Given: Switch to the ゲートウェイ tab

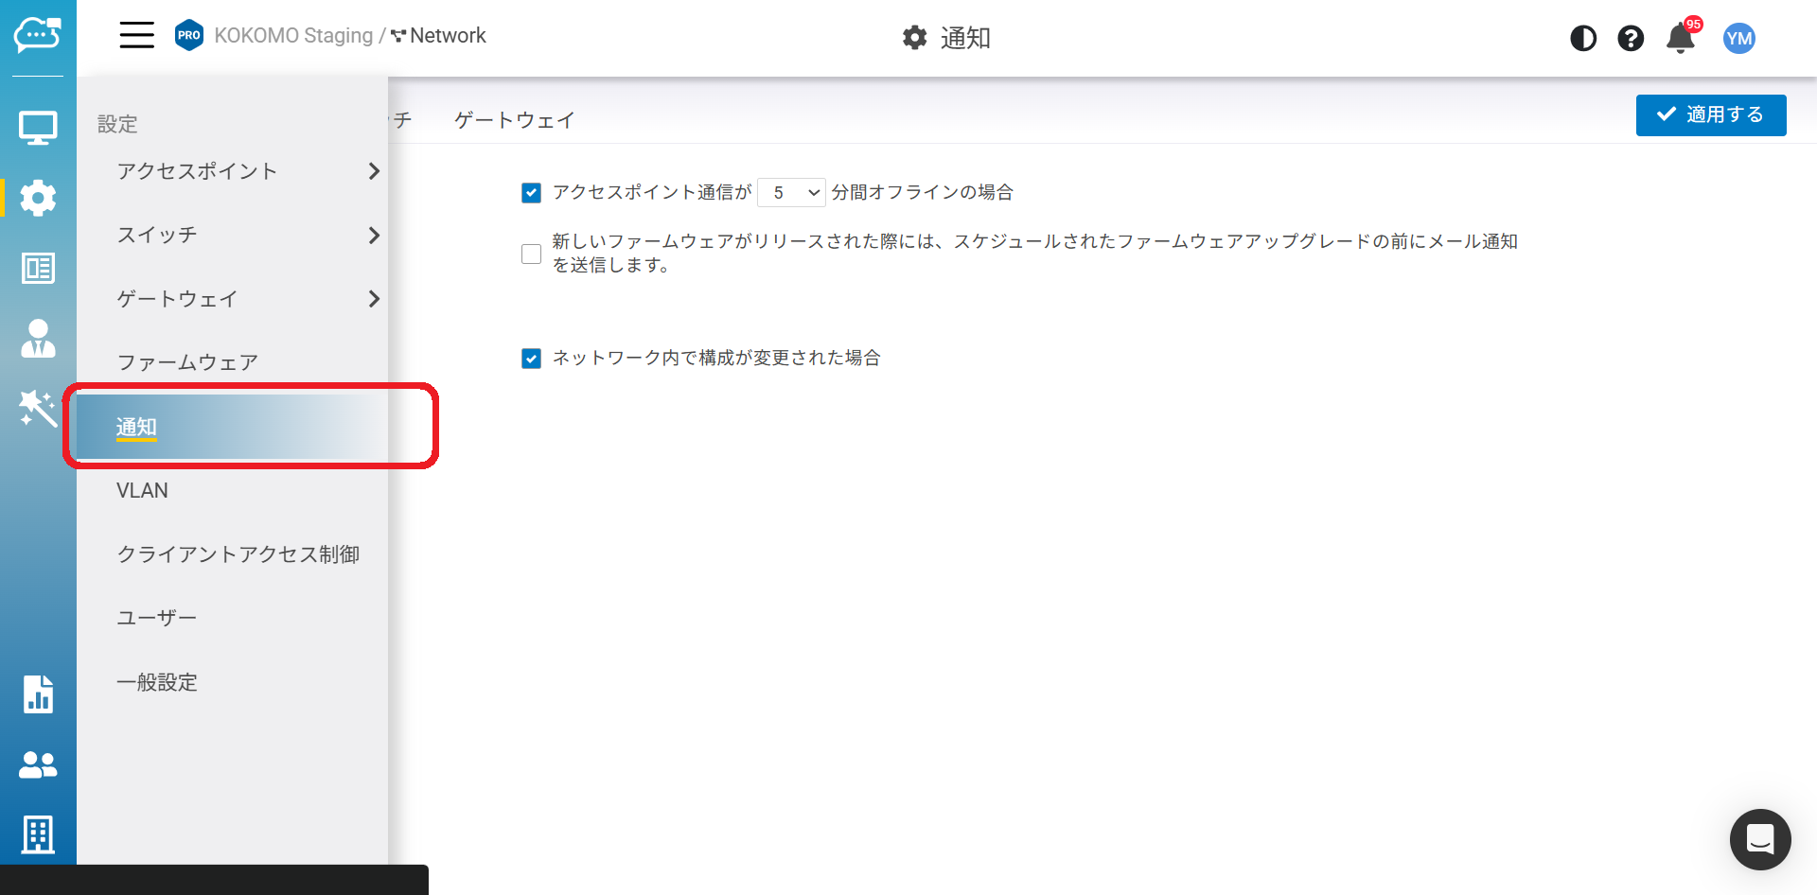Looking at the screenshot, I should click(514, 120).
